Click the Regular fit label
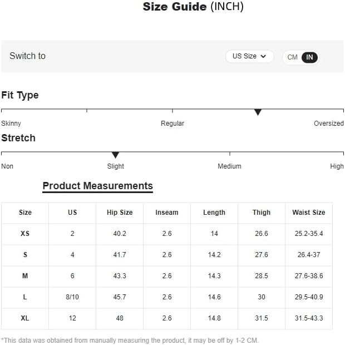345x345 pixels. (x=172, y=123)
